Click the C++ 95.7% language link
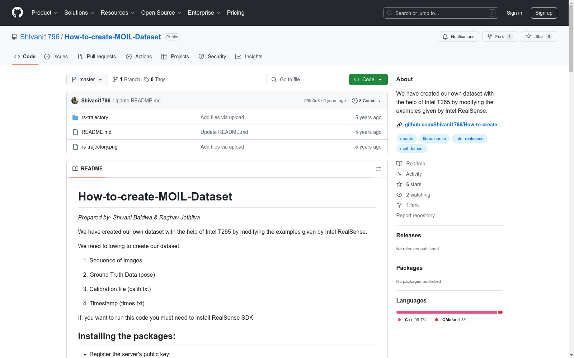The height and width of the screenshot is (358, 574). tap(412, 320)
